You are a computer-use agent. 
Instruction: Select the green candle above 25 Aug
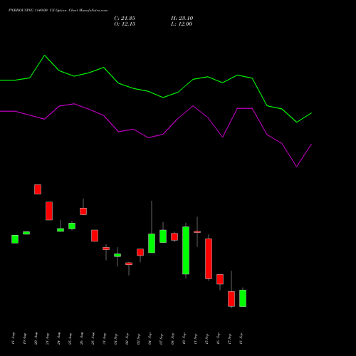click(72, 226)
